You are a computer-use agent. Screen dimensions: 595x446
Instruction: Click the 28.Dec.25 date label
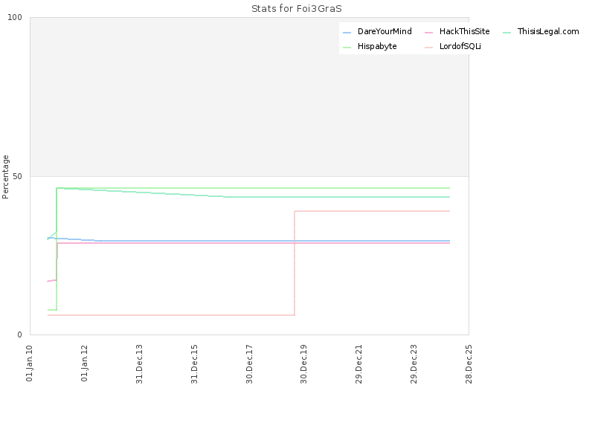[469, 364]
